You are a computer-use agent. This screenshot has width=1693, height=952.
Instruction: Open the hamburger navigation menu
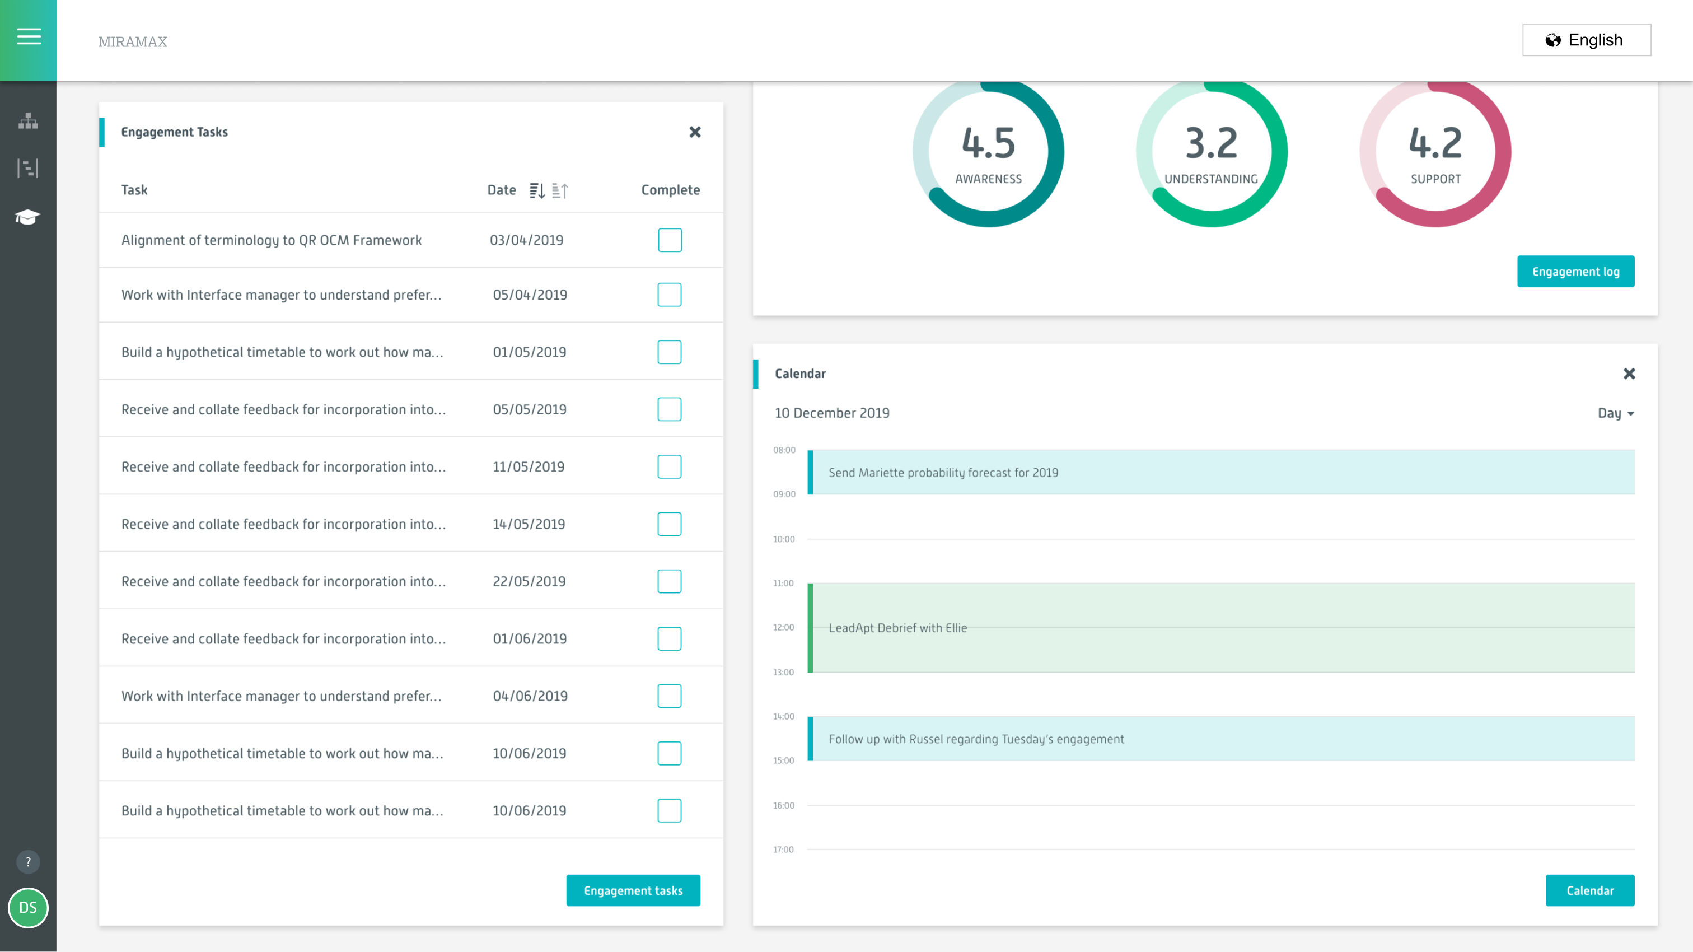click(28, 37)
